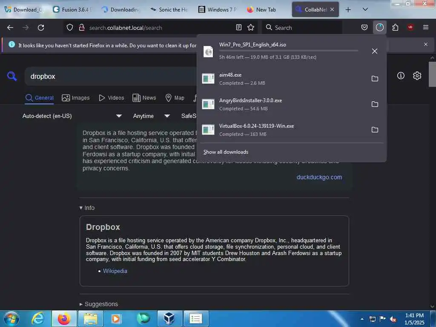Click the Dropbox infobox heading
This screenshot has width=436, height=327.
click(103, 227)
